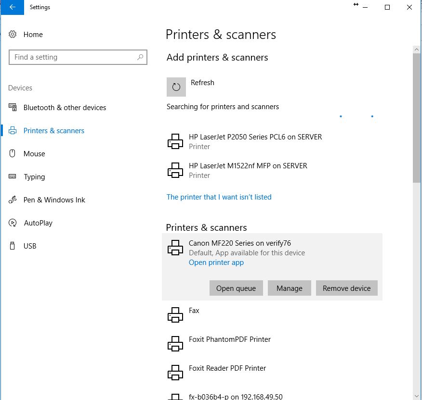Click the vertical scrollbar thumb
Image resolution: width=422 pixels, height=400 pixels.
(417, 118)
